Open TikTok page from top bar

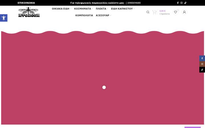tap(185, 3)
